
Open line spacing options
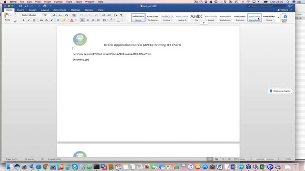104,20
